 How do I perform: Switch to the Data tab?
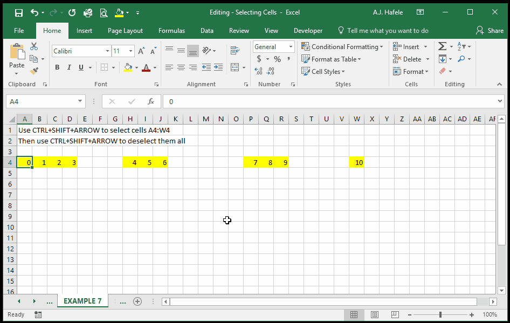pyautogui.click(x=207, y=31)
